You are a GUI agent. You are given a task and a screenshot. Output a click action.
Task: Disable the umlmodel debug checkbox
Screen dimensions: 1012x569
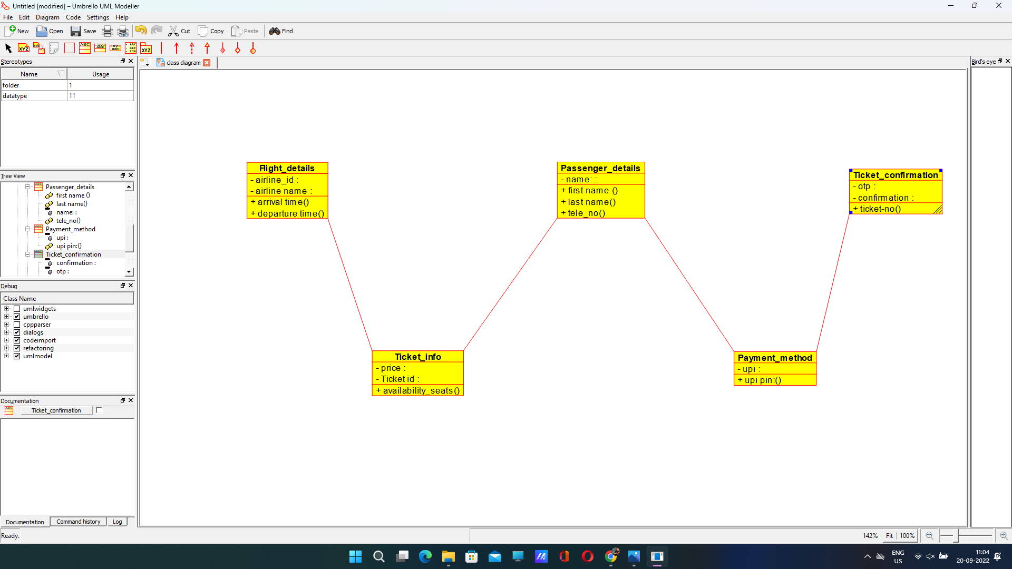pos(17,356)
